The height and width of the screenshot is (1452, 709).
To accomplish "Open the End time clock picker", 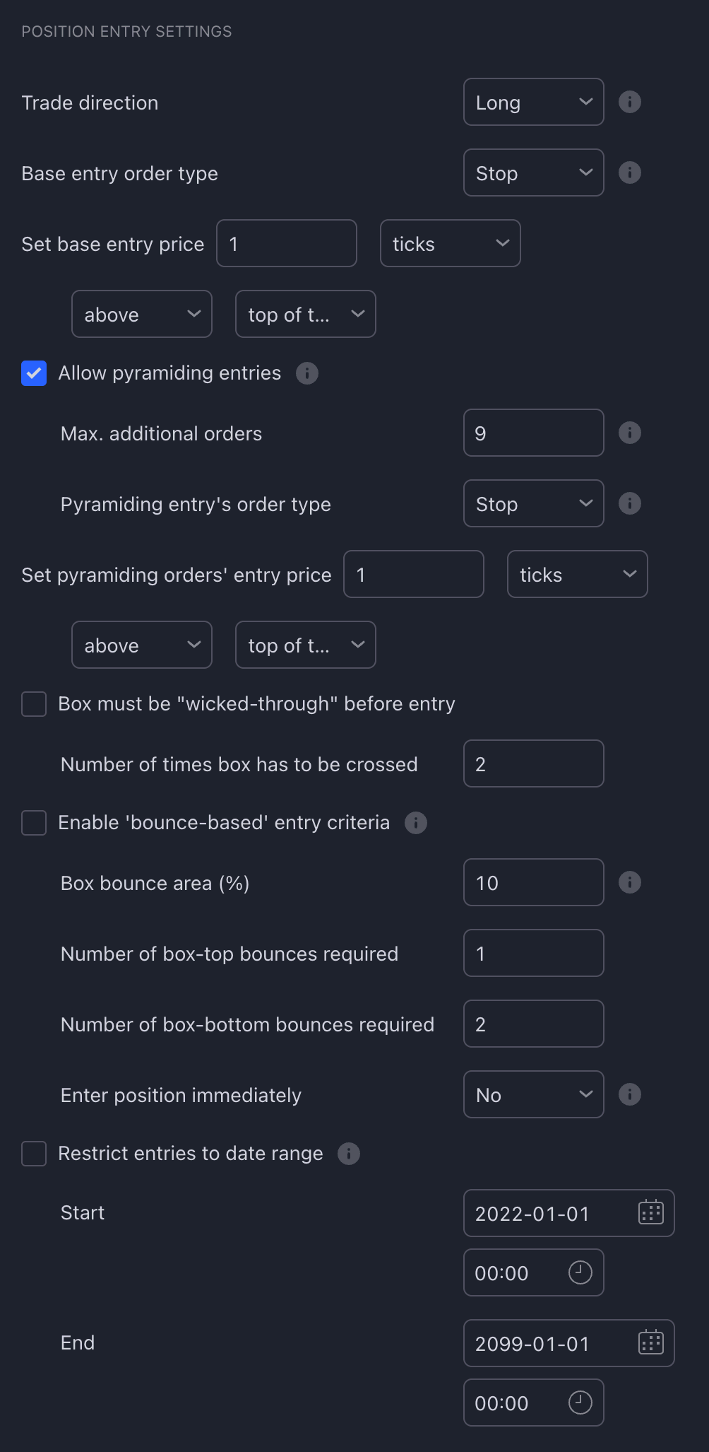I will pyautogui.click(x=580, y=1403).
